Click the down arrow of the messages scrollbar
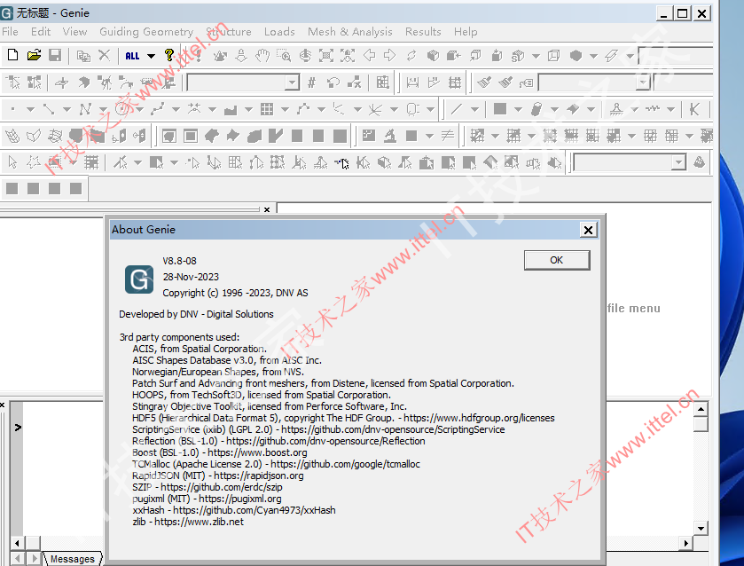This screenshot has width=744, height=566. point(701,528)
